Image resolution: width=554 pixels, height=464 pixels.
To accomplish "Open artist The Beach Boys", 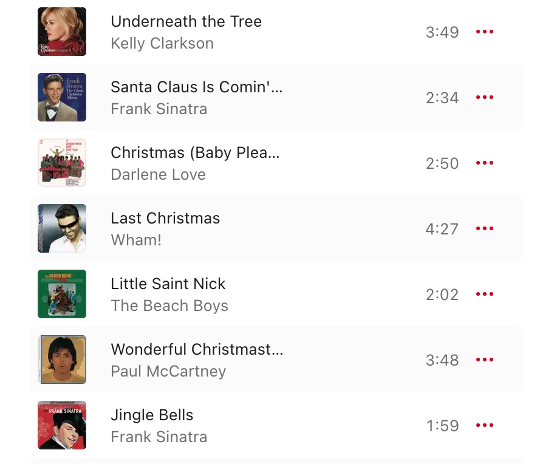I will pos(169,306).
